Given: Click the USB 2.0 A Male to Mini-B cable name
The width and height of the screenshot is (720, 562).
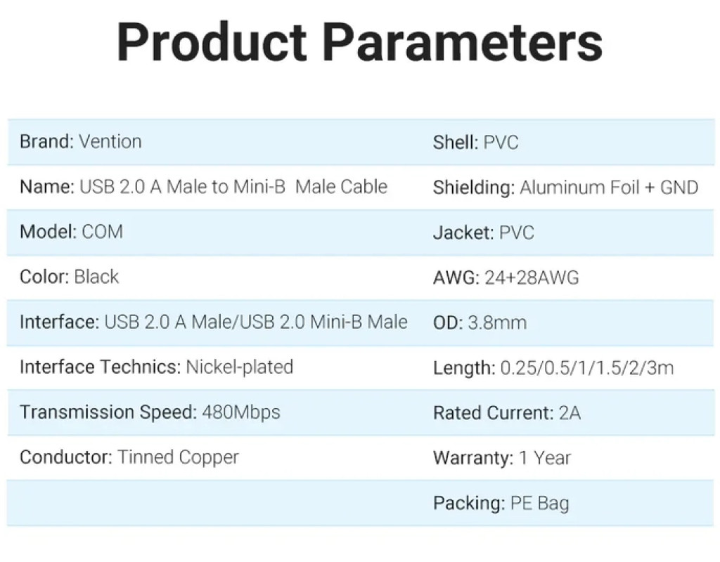Looking at the screenshot, I should click(233, 187).
